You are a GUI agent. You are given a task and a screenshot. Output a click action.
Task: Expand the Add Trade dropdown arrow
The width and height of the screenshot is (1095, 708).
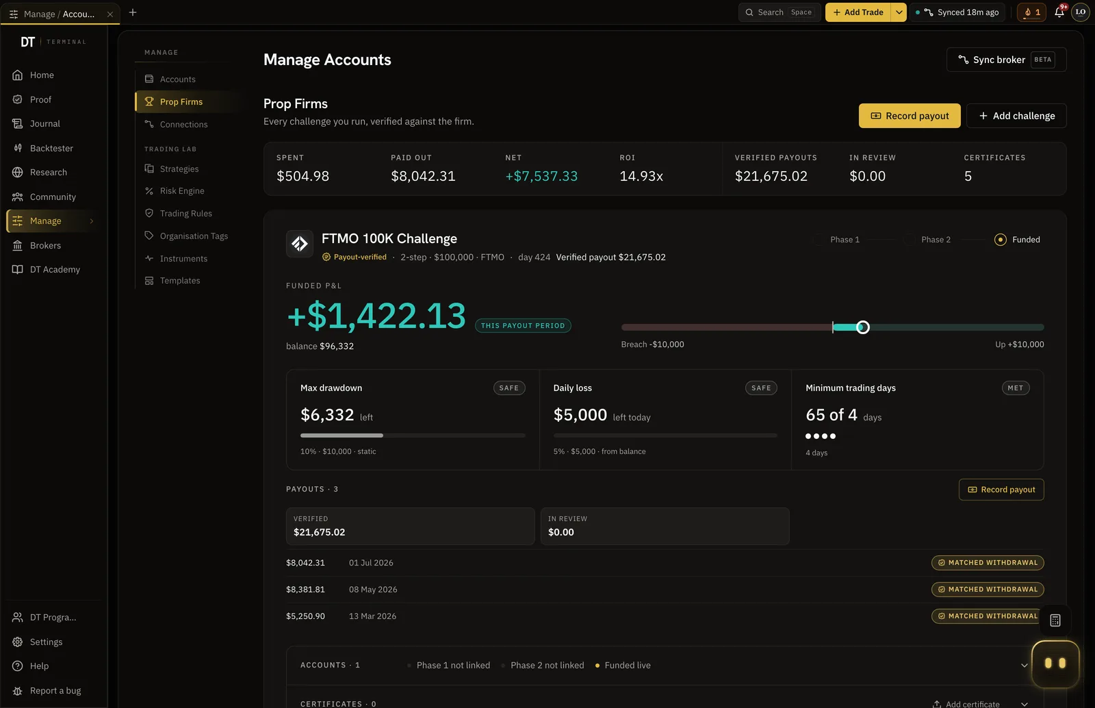pos(899,12)
